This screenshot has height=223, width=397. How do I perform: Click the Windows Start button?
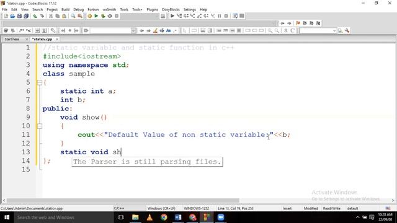7,217
